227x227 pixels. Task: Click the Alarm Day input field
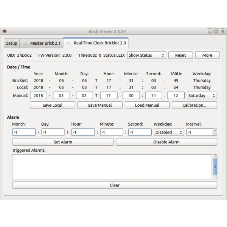53,132
